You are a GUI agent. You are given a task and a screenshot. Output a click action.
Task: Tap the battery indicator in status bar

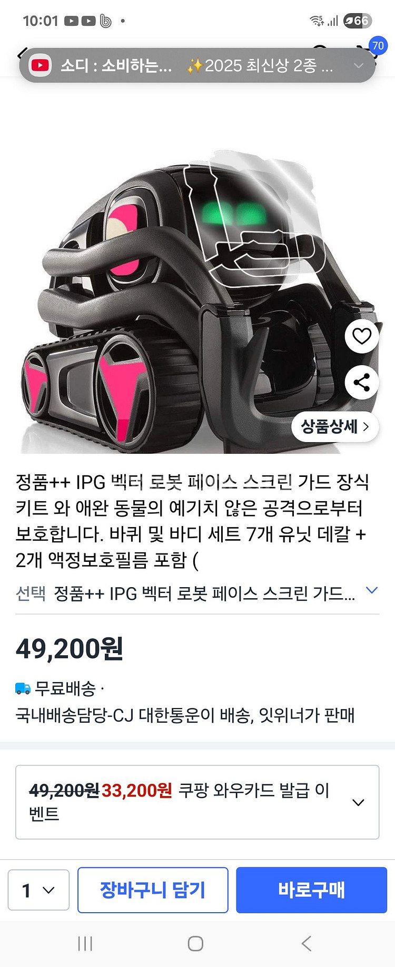pyautogui.click(x=358, y=21)
